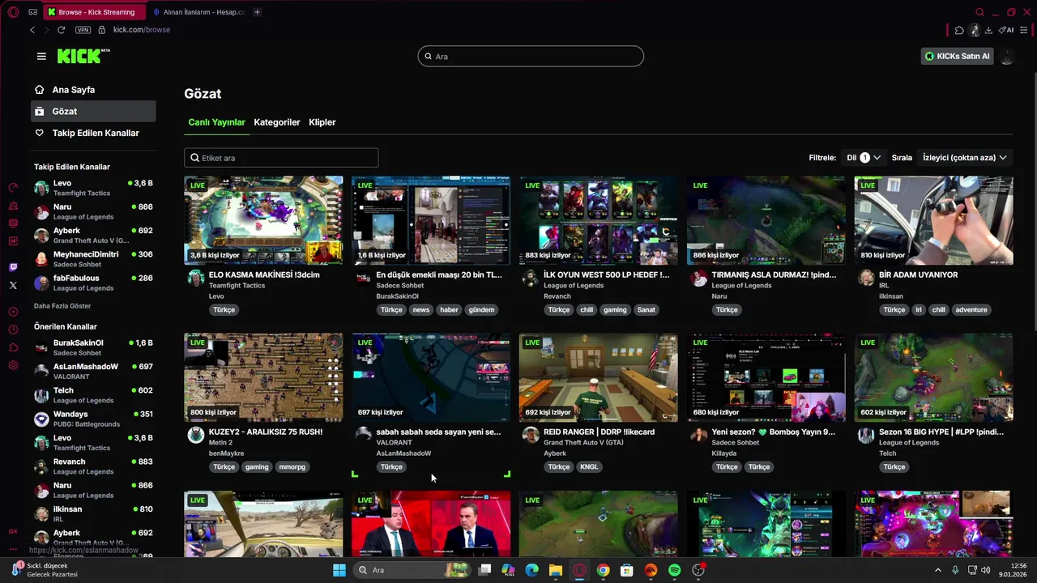Click the main Ara search box

(x=531, y=56)
